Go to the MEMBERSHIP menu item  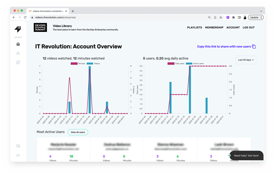[x=214, y=27]
